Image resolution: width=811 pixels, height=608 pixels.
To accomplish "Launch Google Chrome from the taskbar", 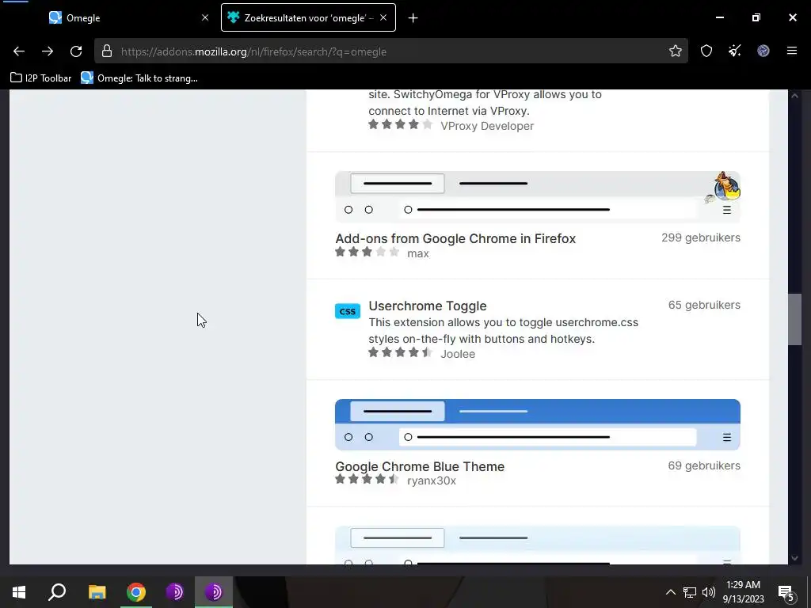I will click(136, 592).
